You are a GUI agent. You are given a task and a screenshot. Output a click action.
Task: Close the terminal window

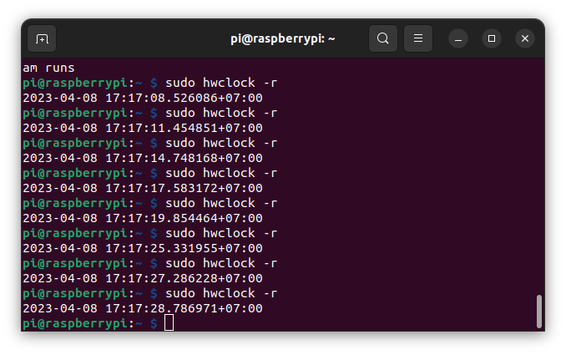coord(525,38)
